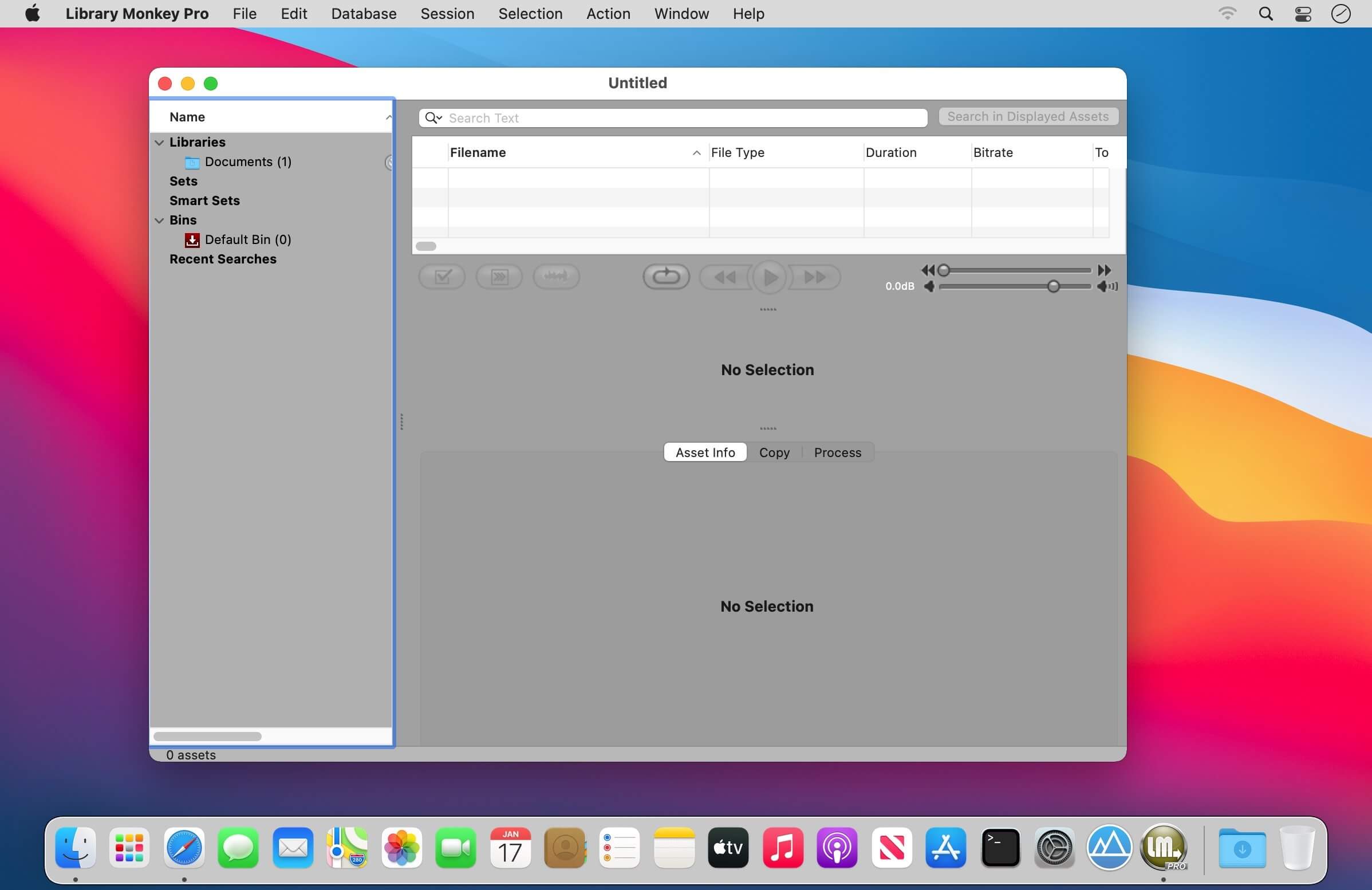Image resolution: width=1372 pixels, height=890 pixels.
Task: Select the Documents library item
Action: [x=248, y=161]
